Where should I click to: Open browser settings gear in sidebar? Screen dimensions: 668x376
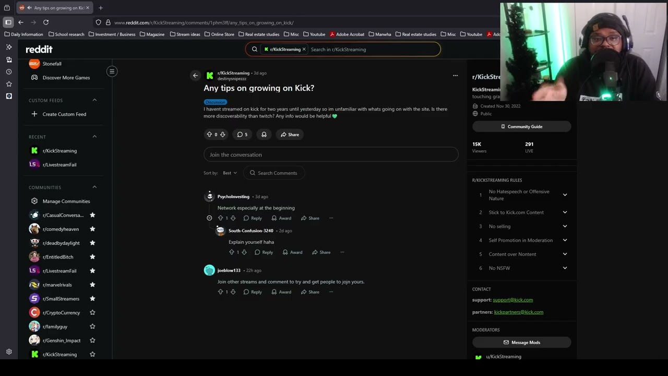click(x=9, y=352)
